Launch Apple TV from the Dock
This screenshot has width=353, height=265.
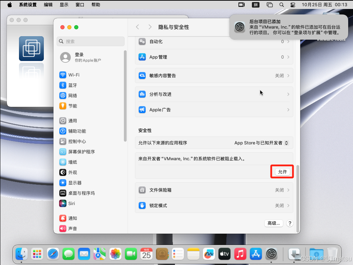point(224,254)
